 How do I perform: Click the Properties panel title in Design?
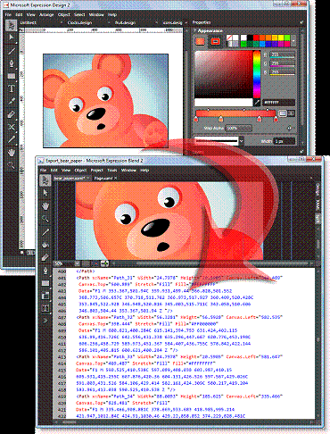click(202, 22)
